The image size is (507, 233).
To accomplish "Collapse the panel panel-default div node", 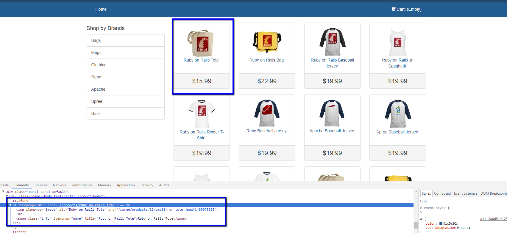I will [3, 192].
